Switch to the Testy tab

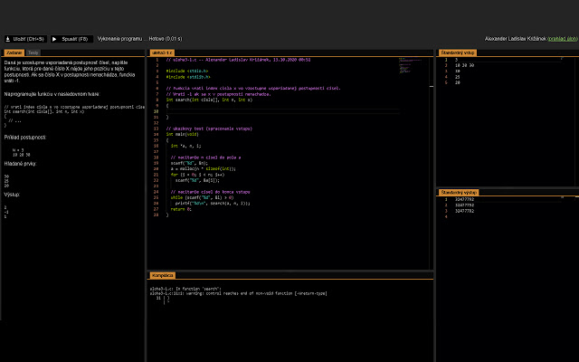(33, 53)
